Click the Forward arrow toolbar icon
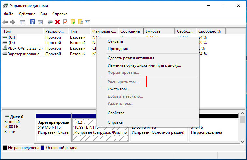Screen dimensions: 247x160 (12, 22)
